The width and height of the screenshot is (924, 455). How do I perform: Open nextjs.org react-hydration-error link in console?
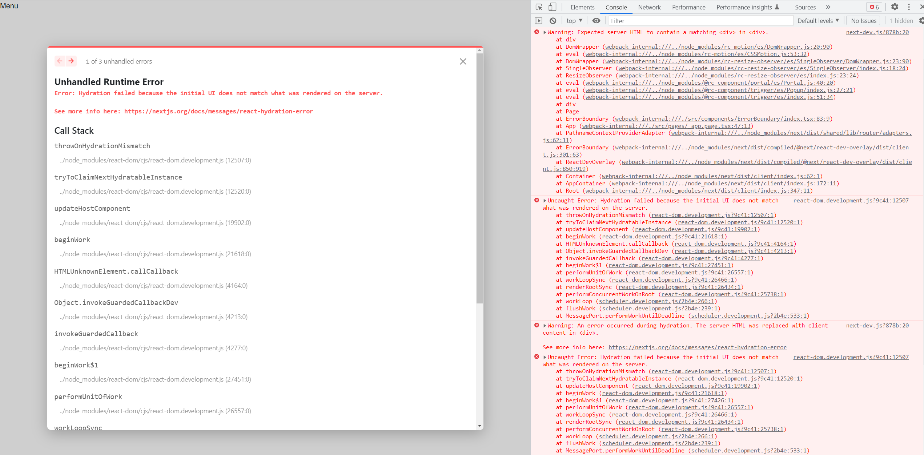pyautogui.click(x=697, y=347)
